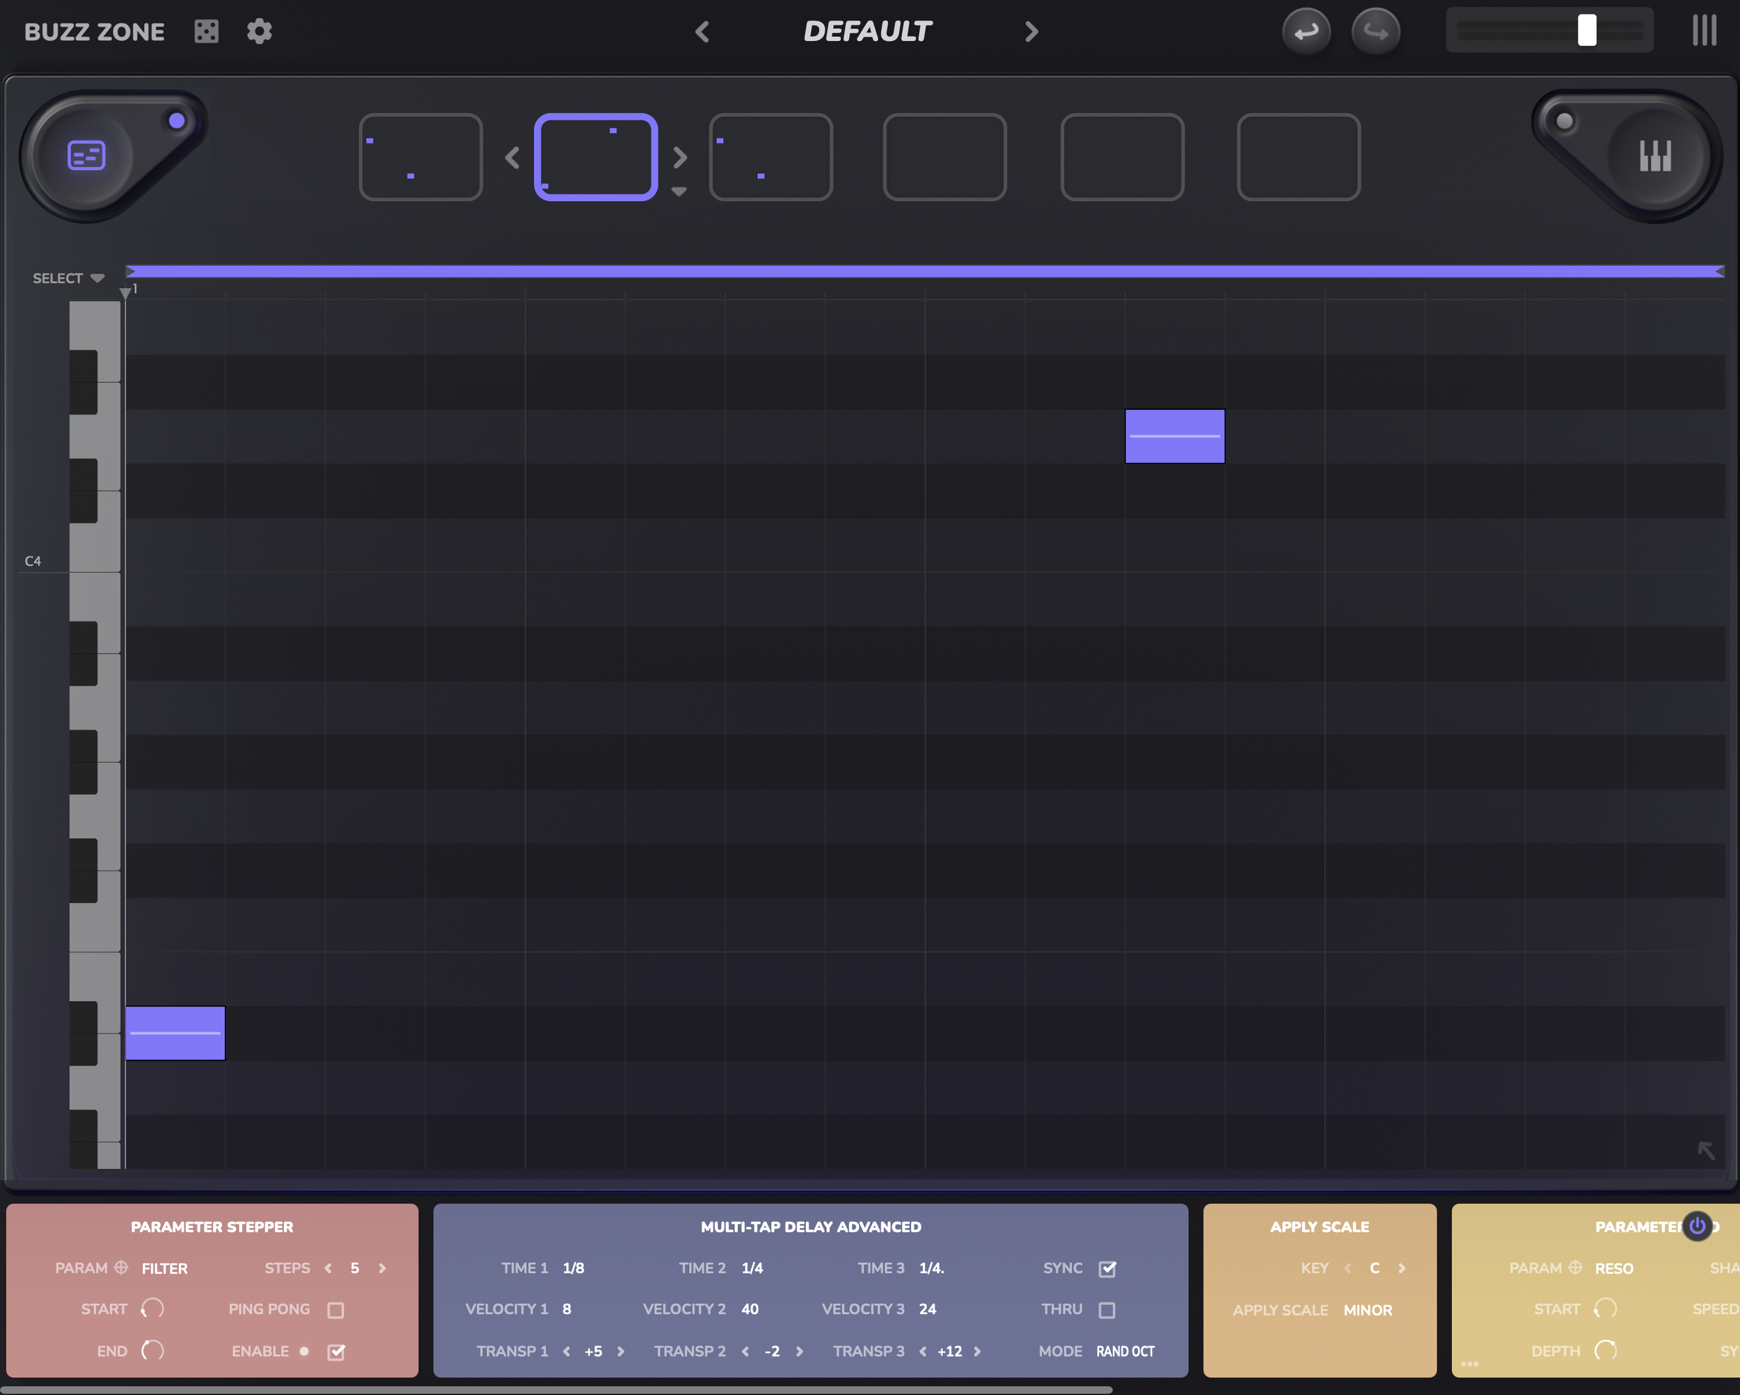Click the END knob in Parameter Stepper

[x=152, y=1350]
